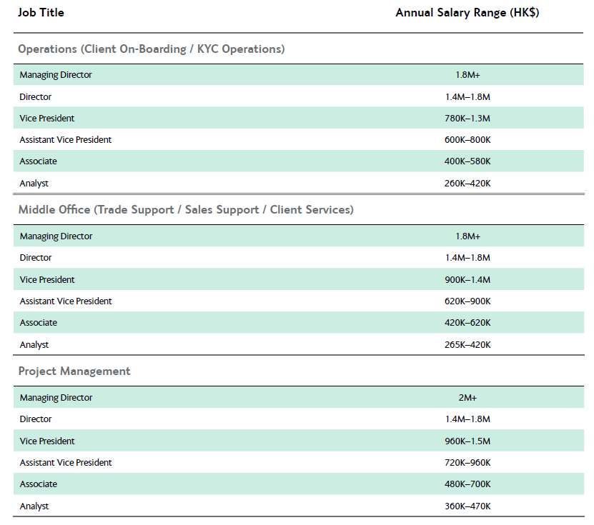Screen dimensions: 594x525
Task: Select the "Middle Office (Trade Support...)" section heading
Action: pyautogui.click(x=186, y=210)
